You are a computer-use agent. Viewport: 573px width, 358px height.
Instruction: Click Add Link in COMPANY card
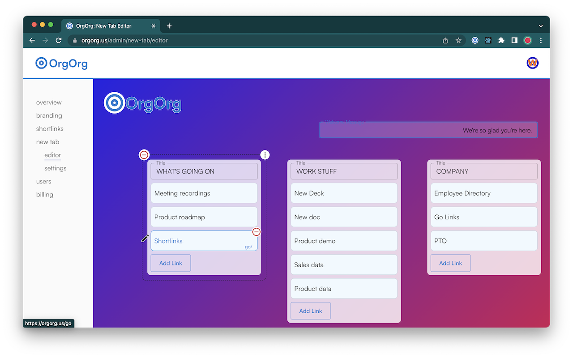pyautogui.click(x=450, y=263)
